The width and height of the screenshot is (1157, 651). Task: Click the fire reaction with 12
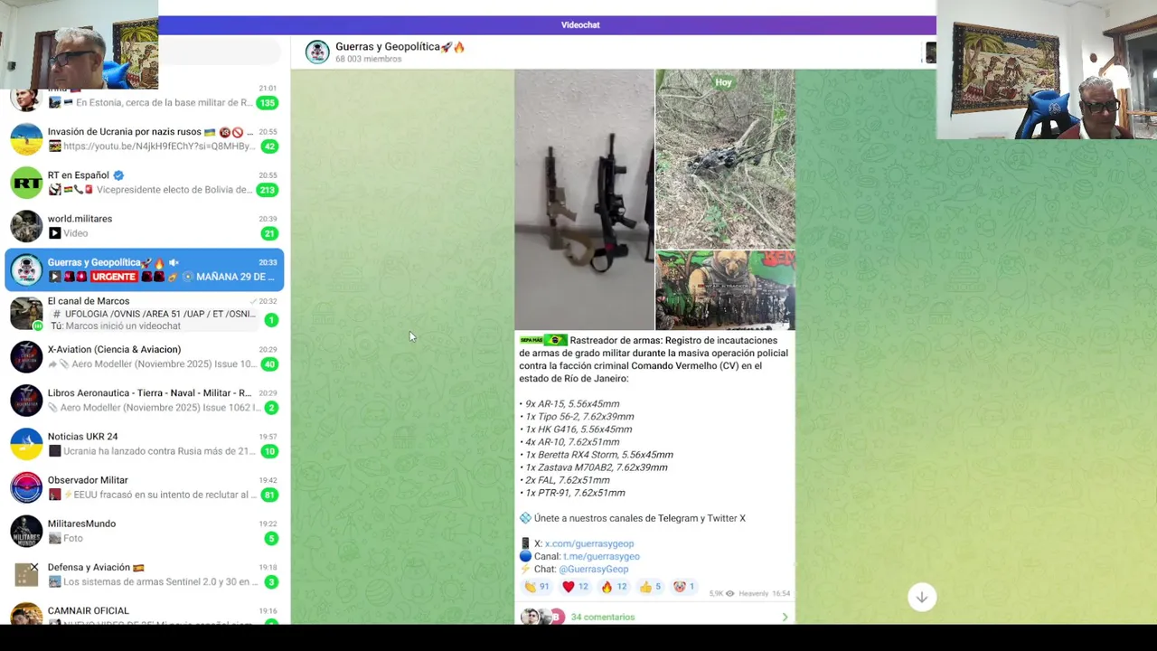pos(614,587)
